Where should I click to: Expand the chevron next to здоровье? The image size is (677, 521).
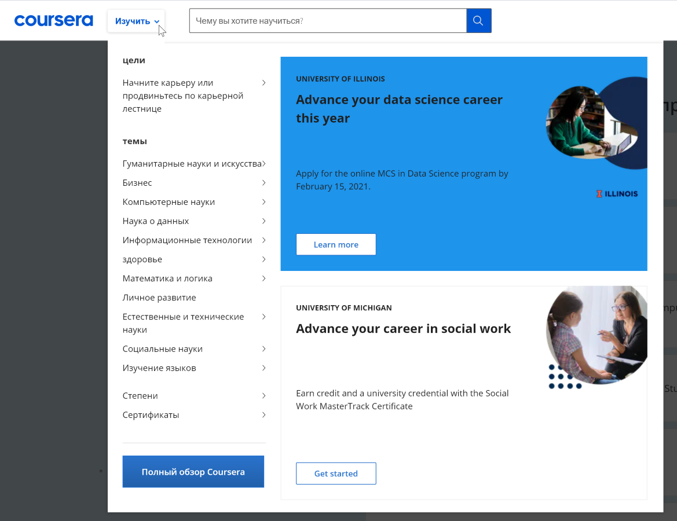(264, 259)
